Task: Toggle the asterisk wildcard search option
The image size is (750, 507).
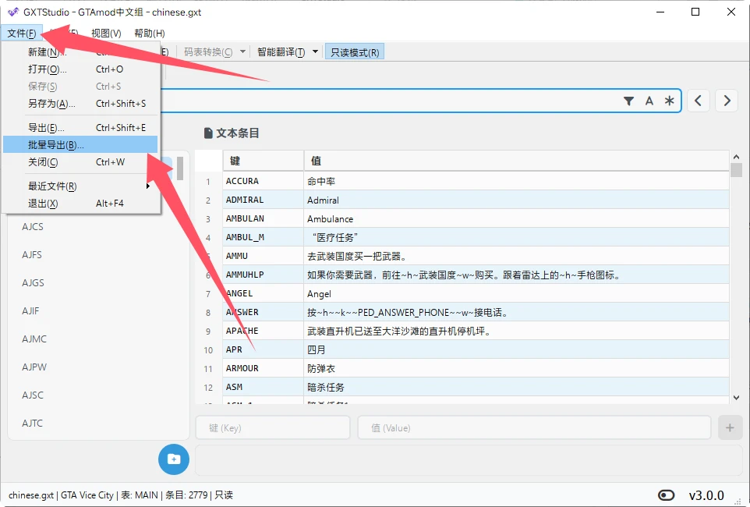Action: 669,101
